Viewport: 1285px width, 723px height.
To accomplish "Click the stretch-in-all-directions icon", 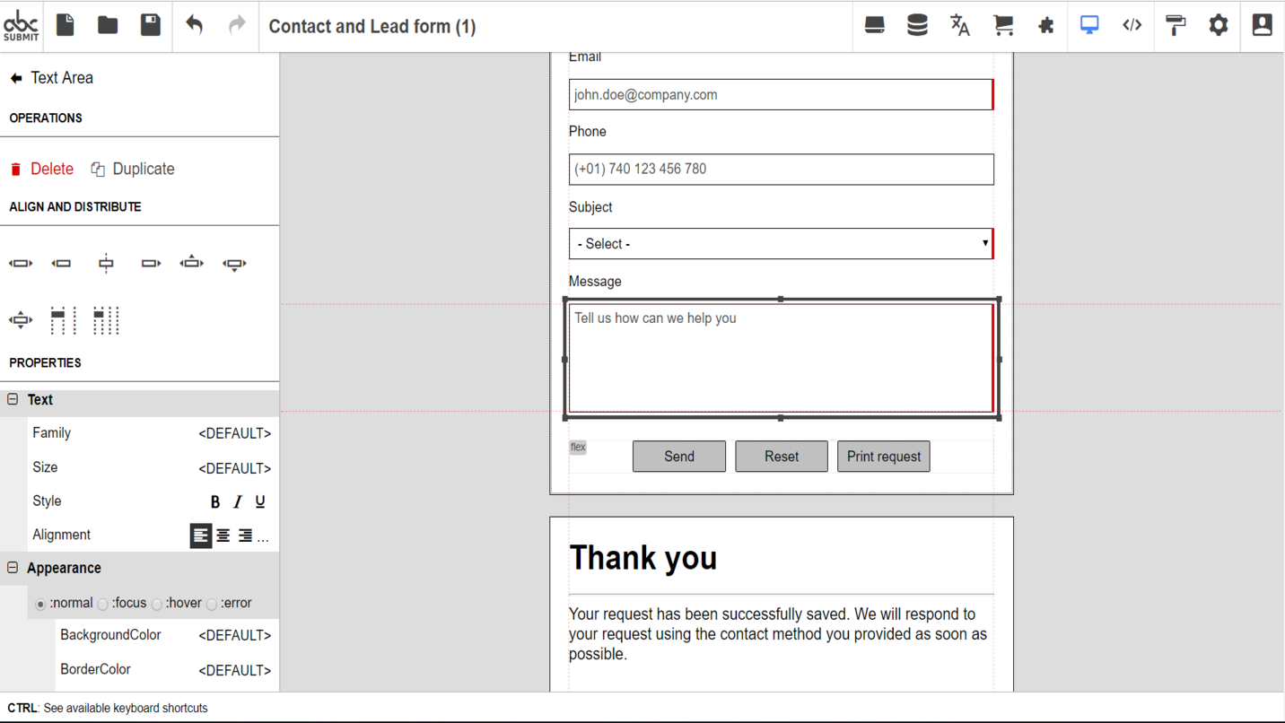I will click(21, 319).
